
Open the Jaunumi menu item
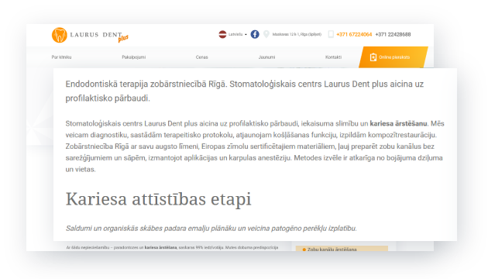click(x=266, y=57)
